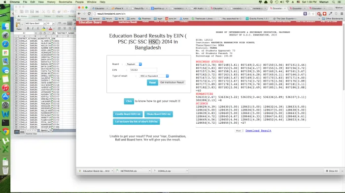Open the Postman bookmark

pyautogui.click(x=144, y=19)
